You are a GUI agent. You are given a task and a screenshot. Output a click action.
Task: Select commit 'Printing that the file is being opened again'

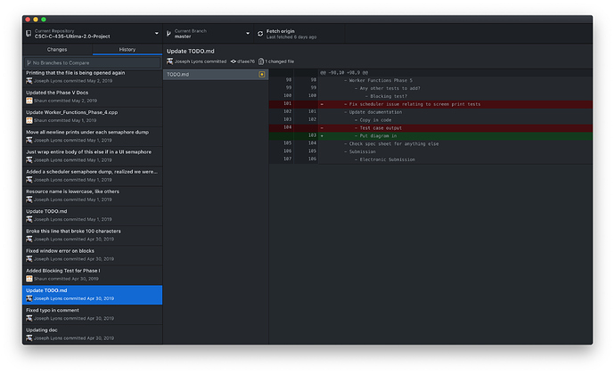[x=93, y=77]
